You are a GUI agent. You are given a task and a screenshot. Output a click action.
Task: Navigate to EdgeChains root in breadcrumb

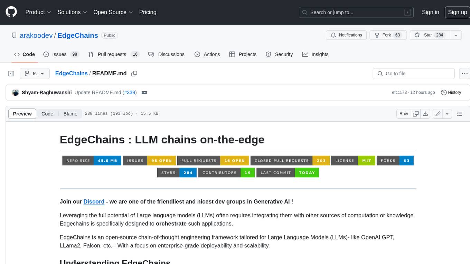[71, 74]
